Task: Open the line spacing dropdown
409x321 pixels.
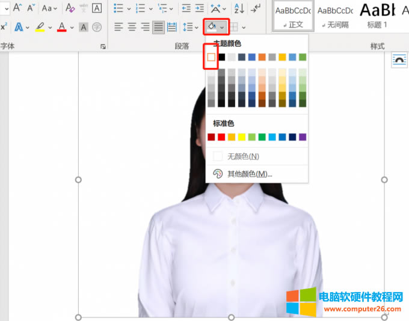Action: tap(191, 27)
